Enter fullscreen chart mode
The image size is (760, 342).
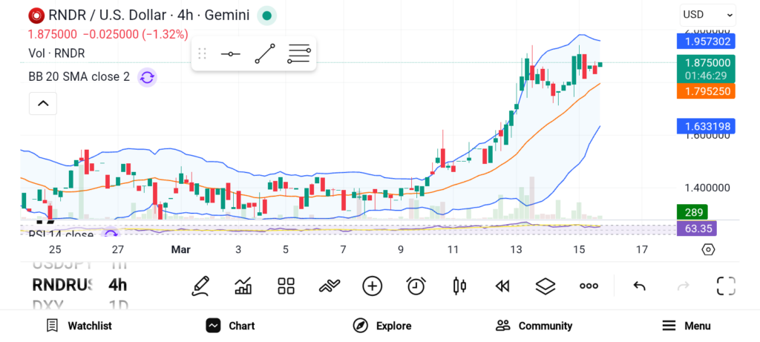click(x=726, y=286)
